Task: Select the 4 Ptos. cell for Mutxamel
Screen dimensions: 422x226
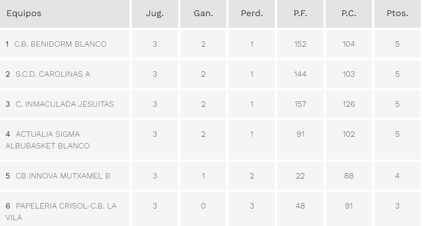Action: (x=397, y=176)
